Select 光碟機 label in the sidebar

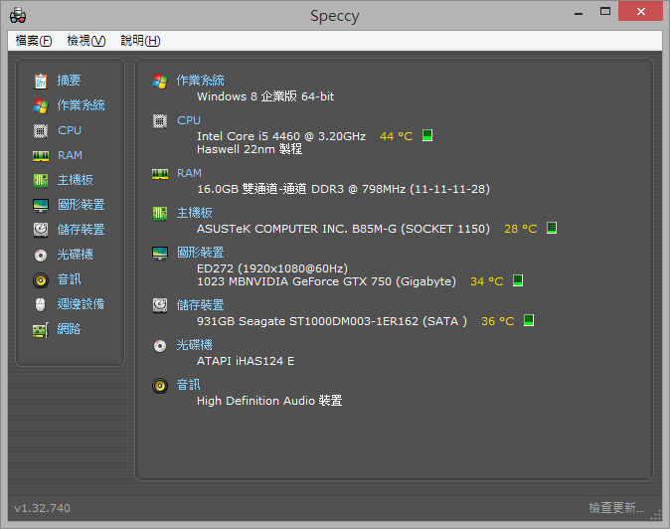pos(76,255)
